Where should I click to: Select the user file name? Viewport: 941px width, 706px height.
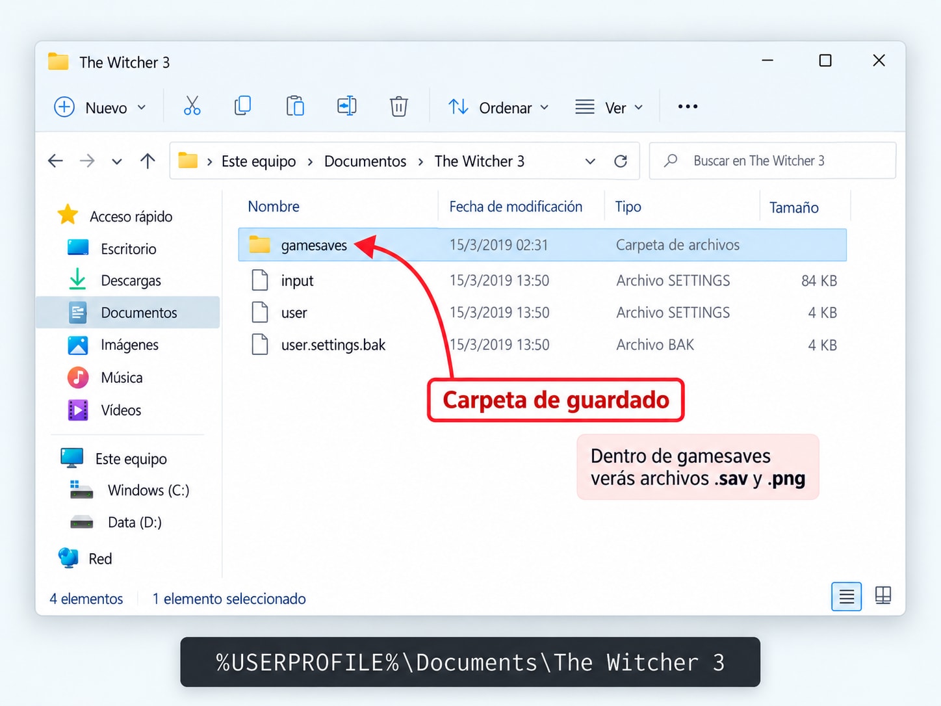pyautogui.click(x=294, y=313)
